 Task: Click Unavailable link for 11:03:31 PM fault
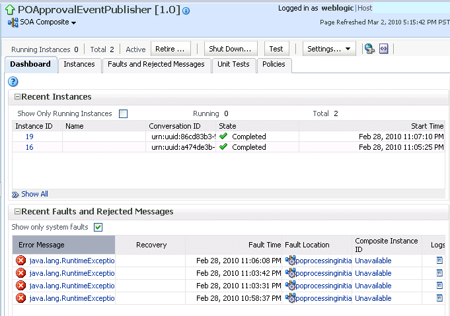pyautogui.click(x=373, y=286)
